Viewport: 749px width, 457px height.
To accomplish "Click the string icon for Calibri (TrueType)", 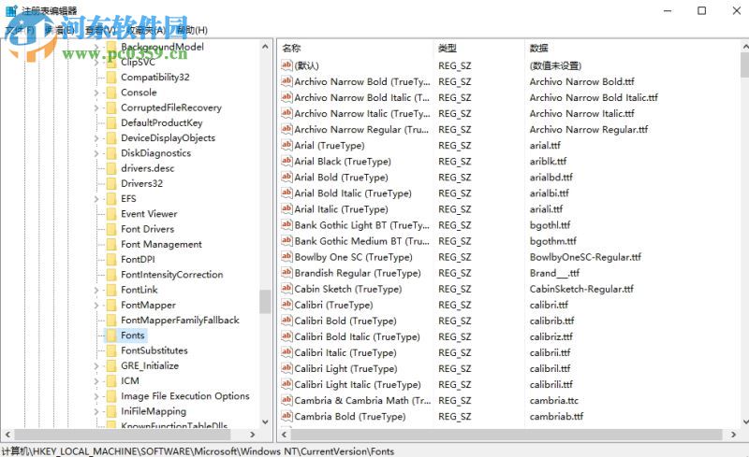I will coord(286,305).
